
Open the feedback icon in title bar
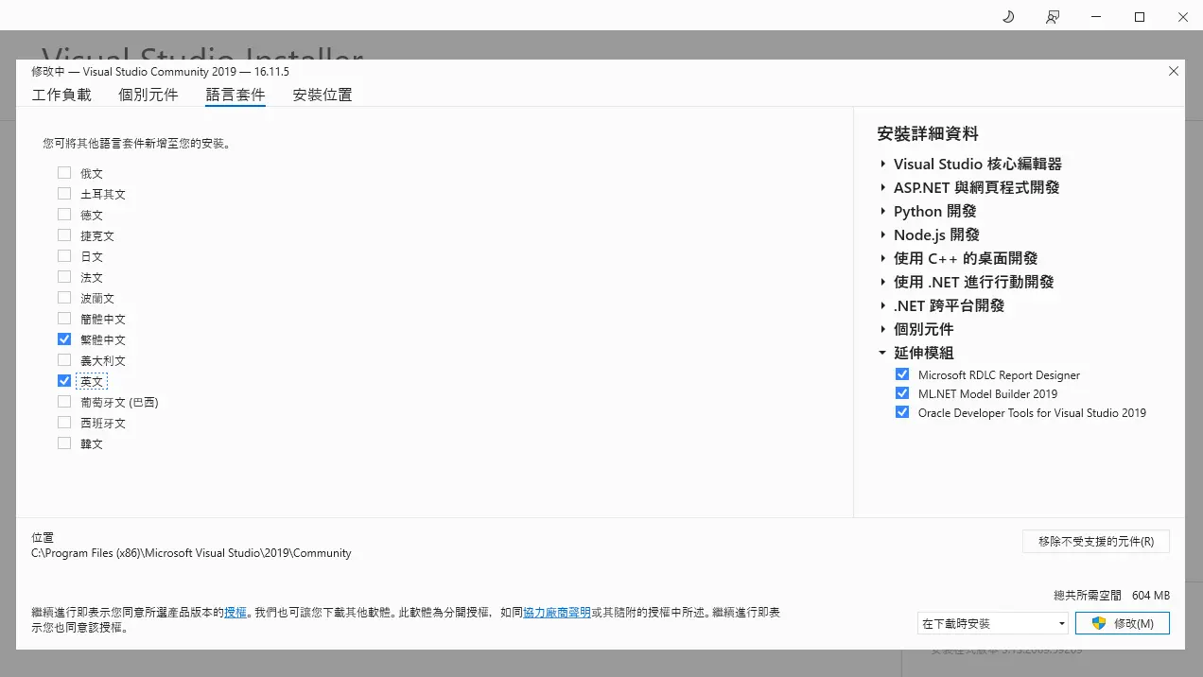pos(1053,17)
